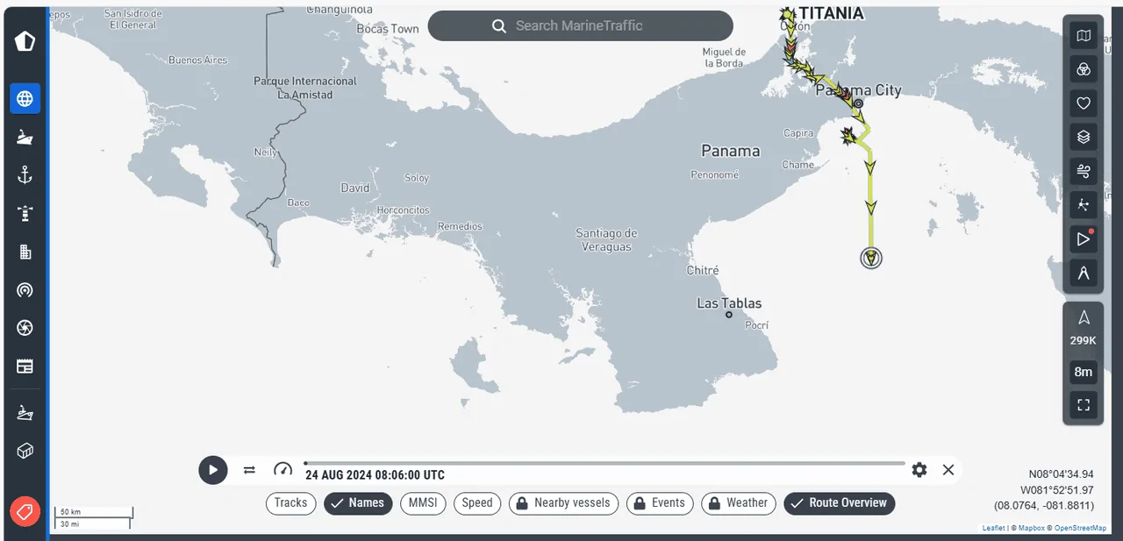Open the map layers stack icon
The height and width of the screenshot is (541, 1123).
pyautogui.click(x=1084, y=137)
